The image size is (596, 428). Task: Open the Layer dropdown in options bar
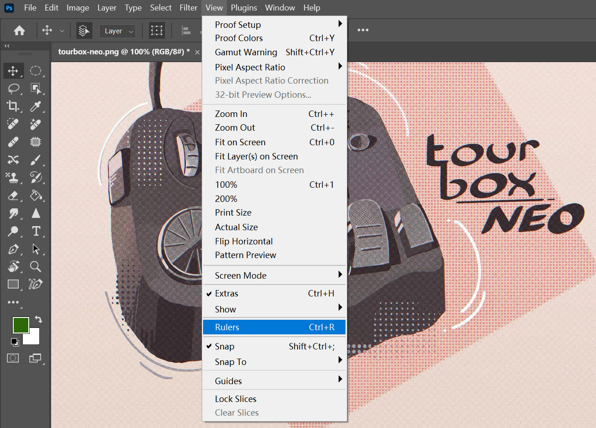tap(117, 31)
